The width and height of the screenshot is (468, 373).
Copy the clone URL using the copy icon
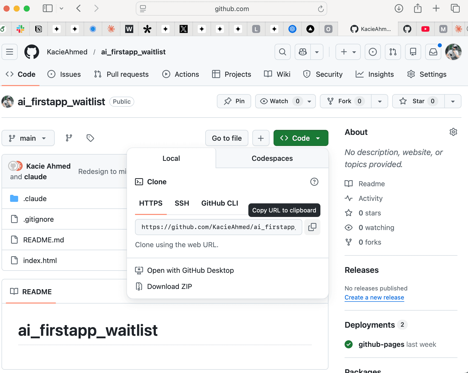(312, 227)
